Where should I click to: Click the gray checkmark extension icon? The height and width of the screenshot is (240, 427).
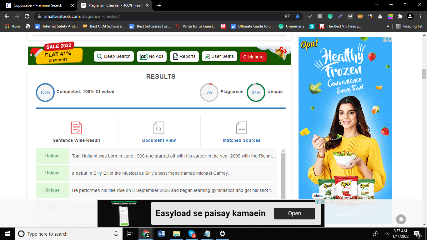click(x=310, y=16)
